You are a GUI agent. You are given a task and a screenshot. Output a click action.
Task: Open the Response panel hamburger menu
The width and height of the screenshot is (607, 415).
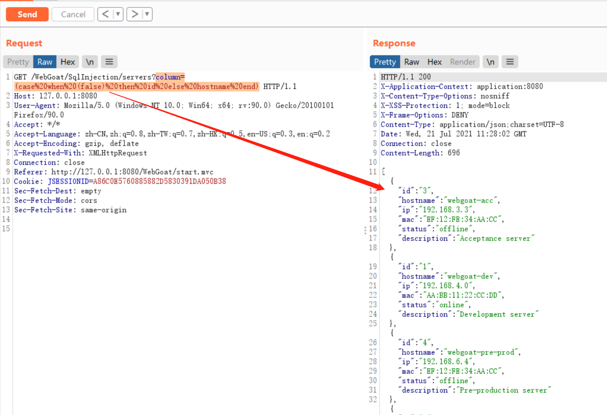pos(510,62)
